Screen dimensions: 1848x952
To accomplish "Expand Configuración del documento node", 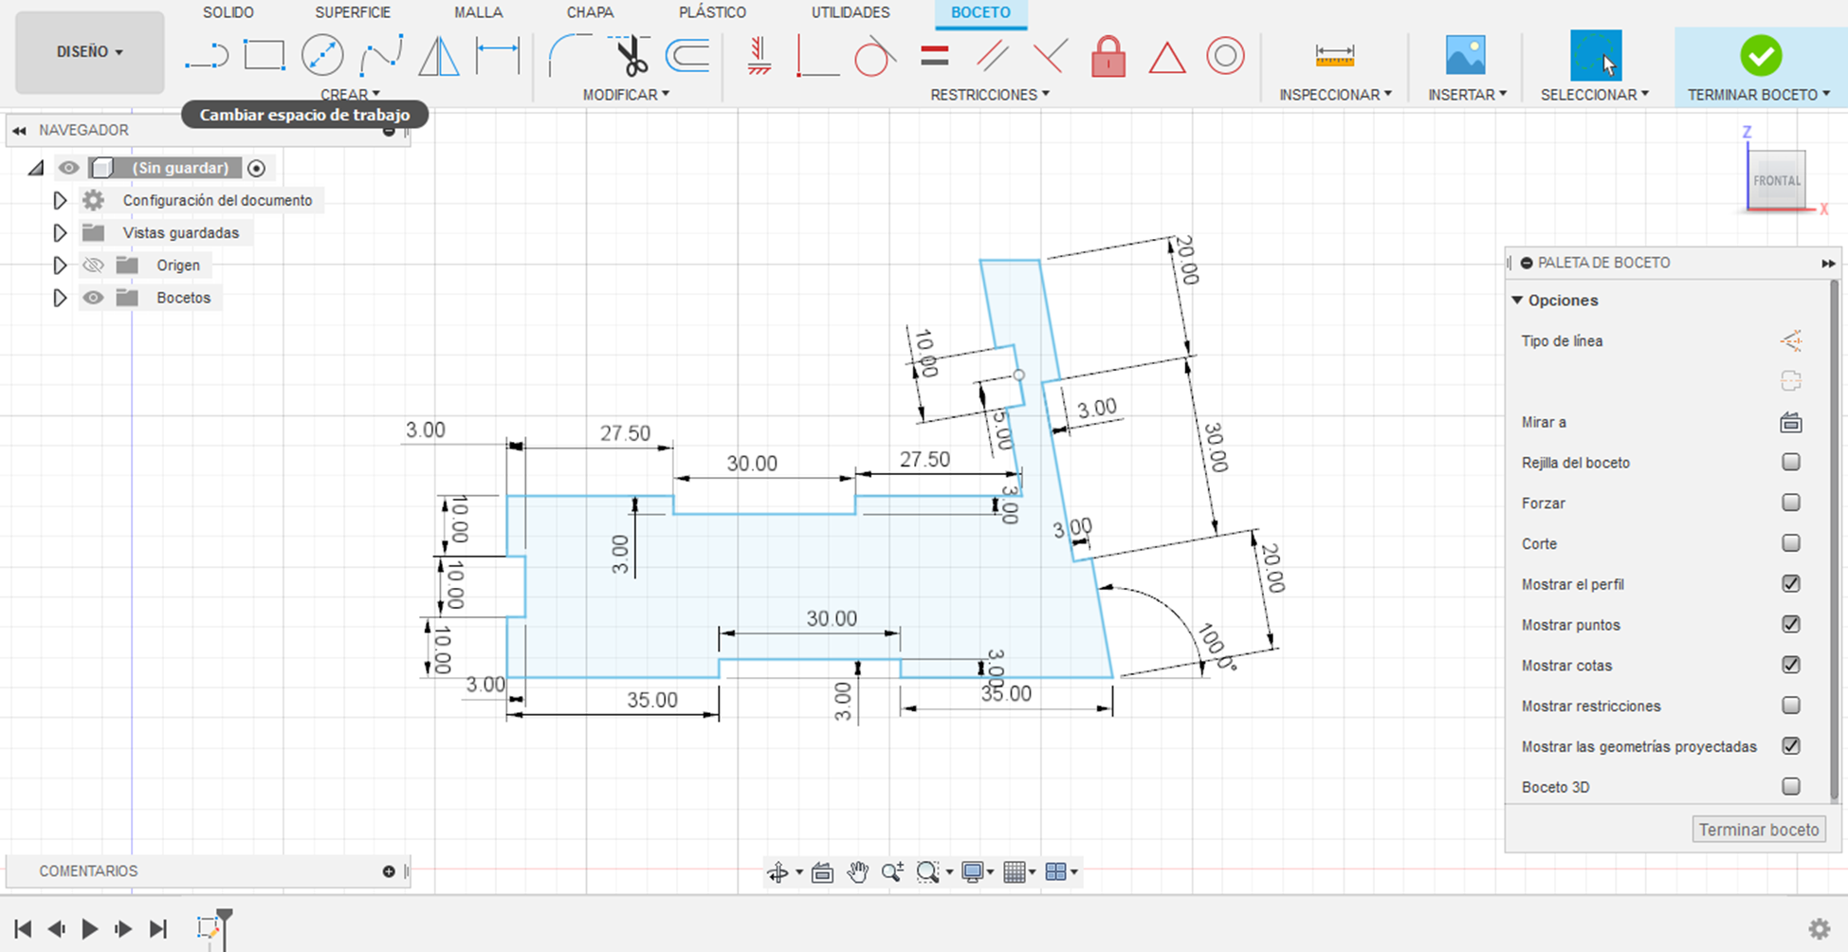I will pyautogui.click(x=60, y=201).
